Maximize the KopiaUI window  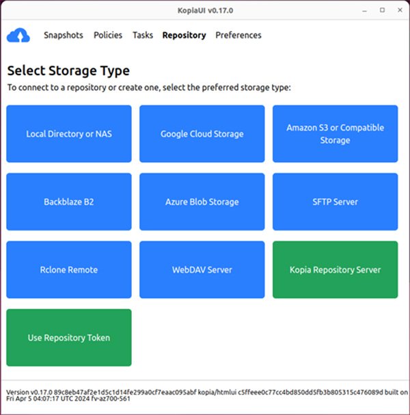pyautogui.click(x=382, y=10)
